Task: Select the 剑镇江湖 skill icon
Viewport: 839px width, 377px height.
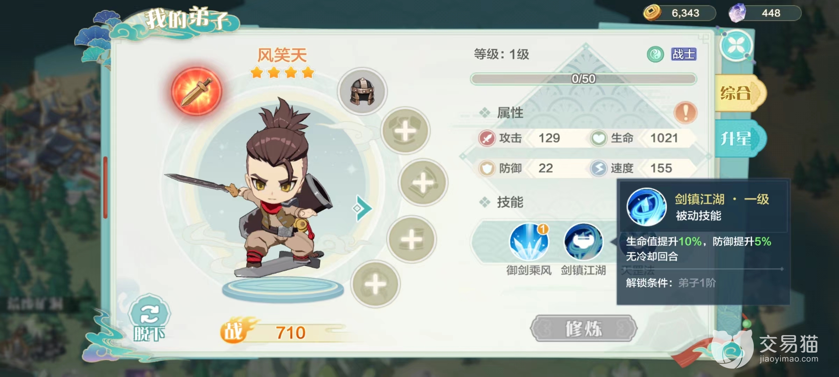Action: point(583,242)
